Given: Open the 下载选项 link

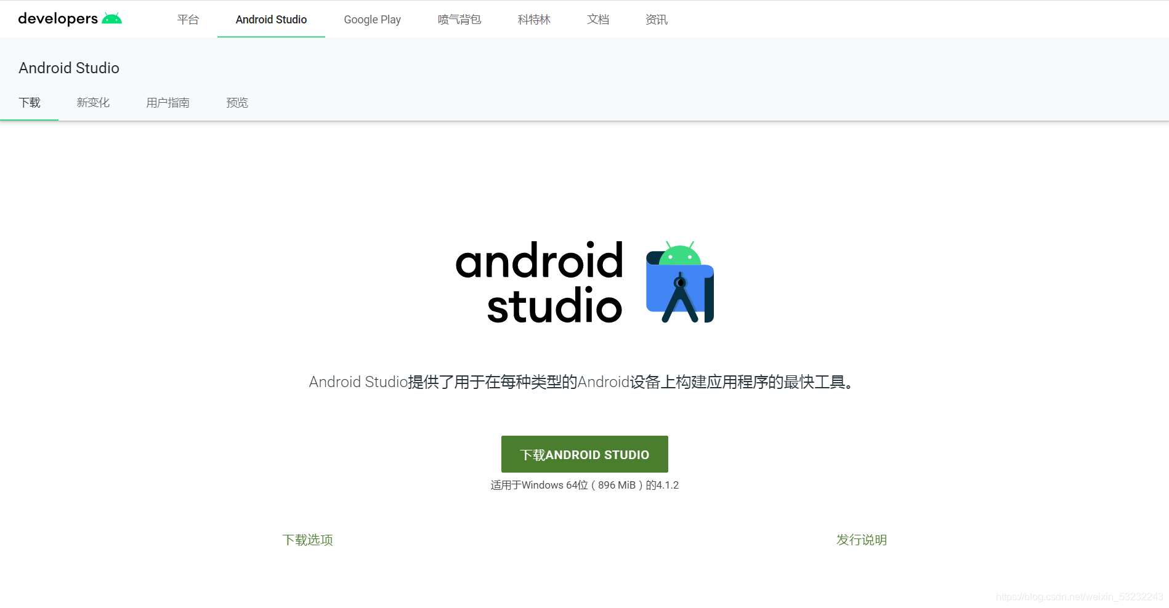Looking at the screenshot, I should click(x=308, y=540).
